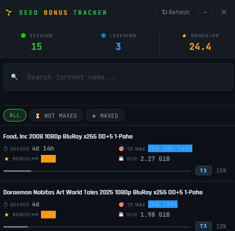Switch to the Maxed filter
This screenshot has width=235, height=231.
[x=105, y=116]
